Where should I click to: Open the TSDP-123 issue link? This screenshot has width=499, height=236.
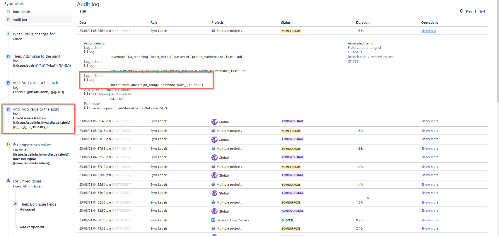click(x=355, y=52)
